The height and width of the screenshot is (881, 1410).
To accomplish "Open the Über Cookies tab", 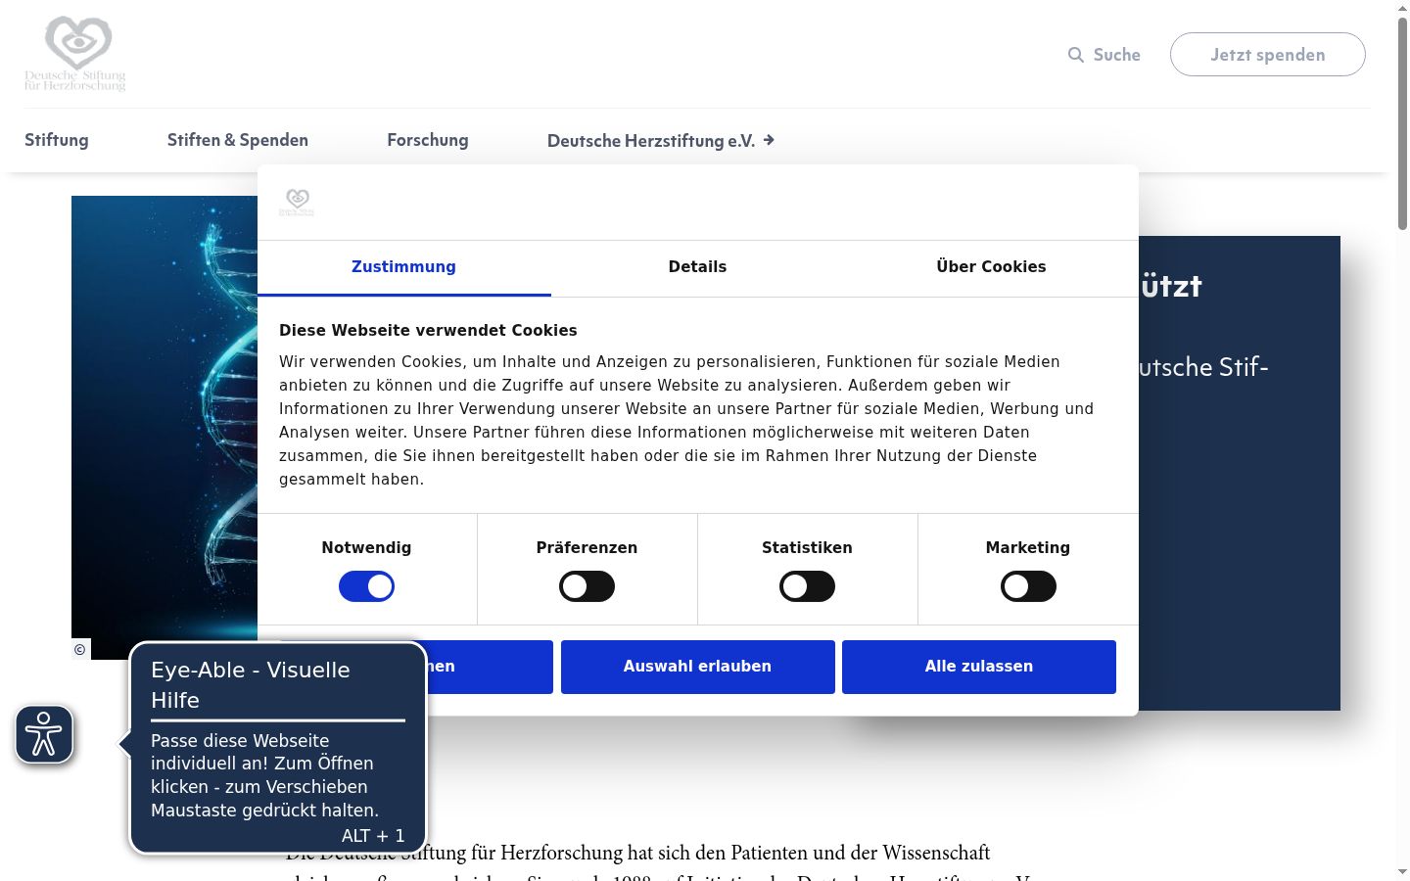I will [x=991, y=267].
